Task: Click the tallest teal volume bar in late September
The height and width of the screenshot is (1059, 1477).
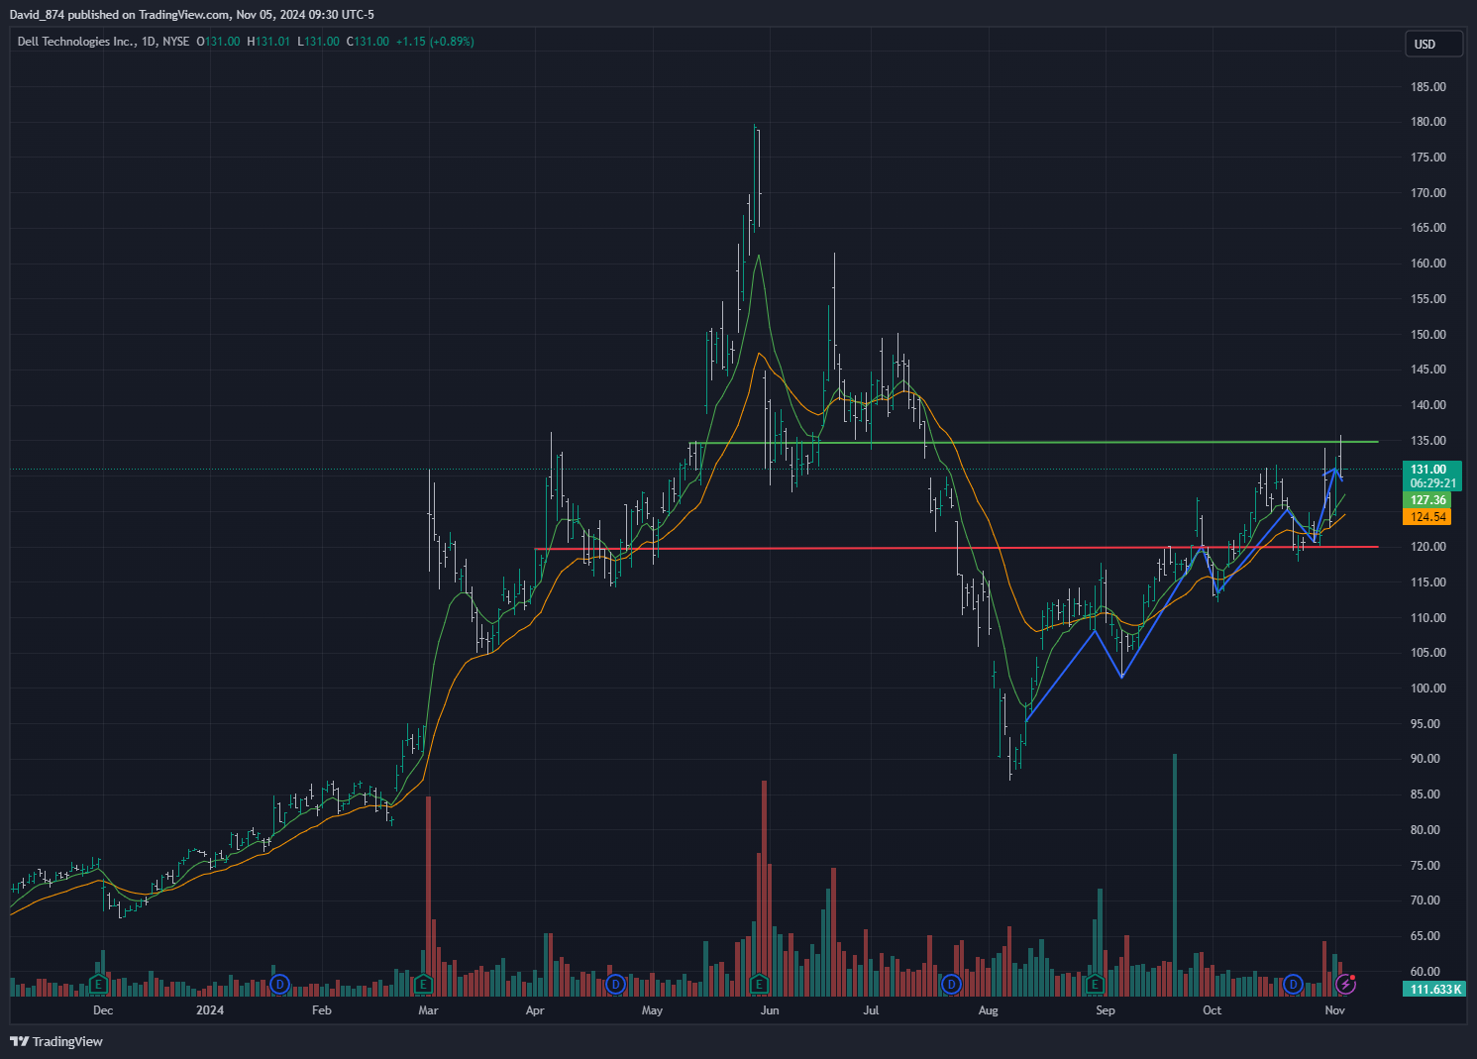Action: click(x=1175, y=875)
